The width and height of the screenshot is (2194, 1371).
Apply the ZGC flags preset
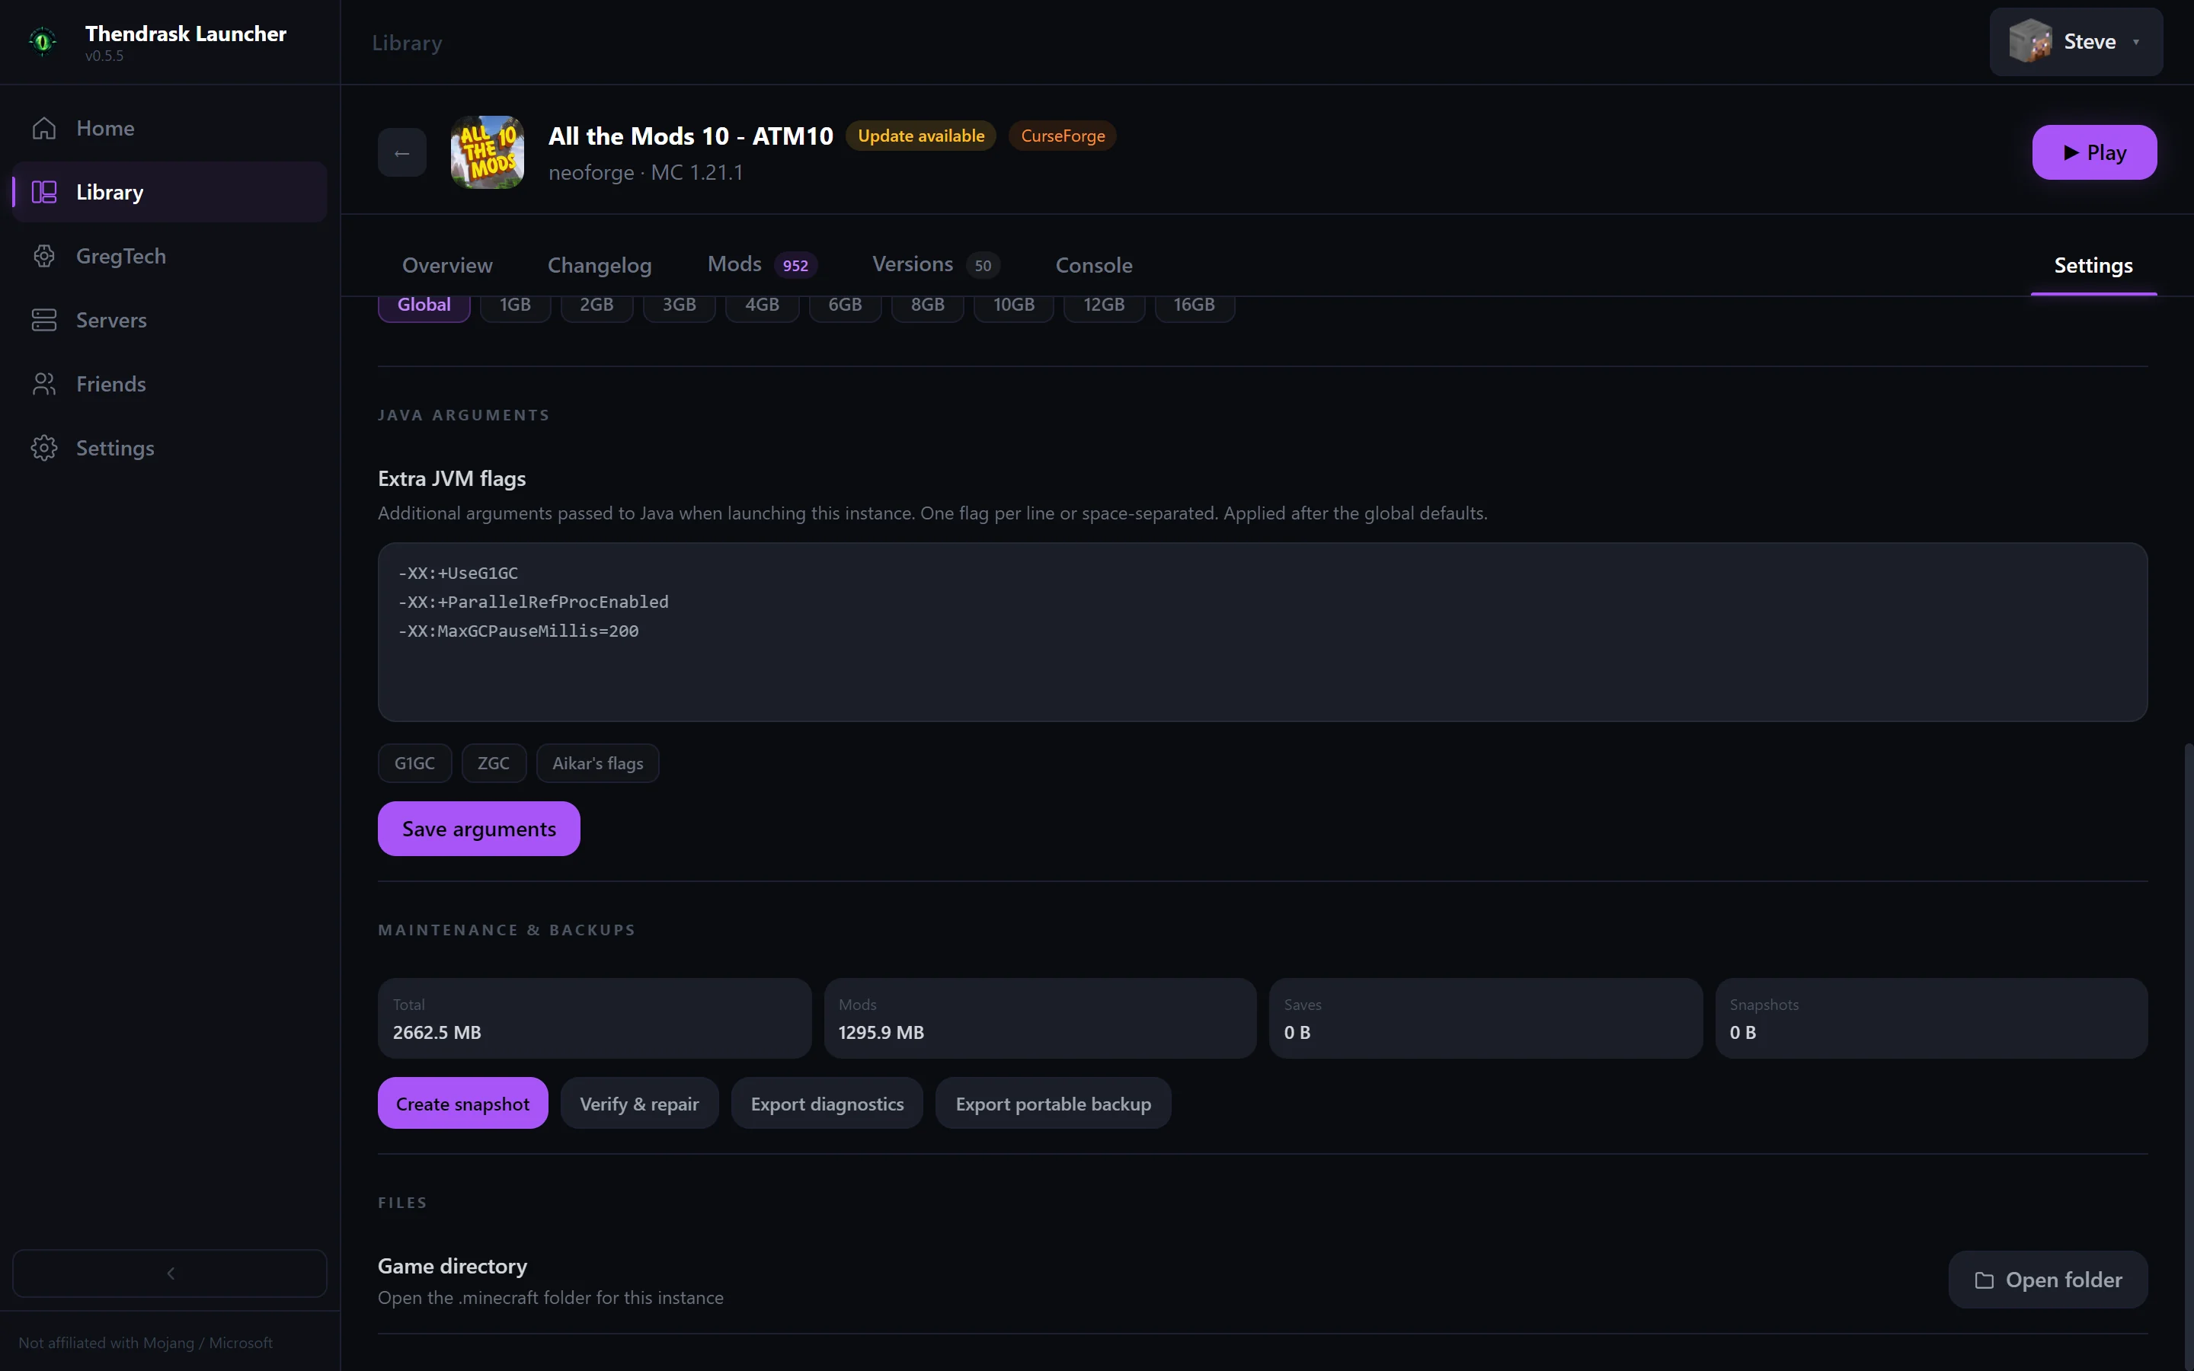point(493,763)
